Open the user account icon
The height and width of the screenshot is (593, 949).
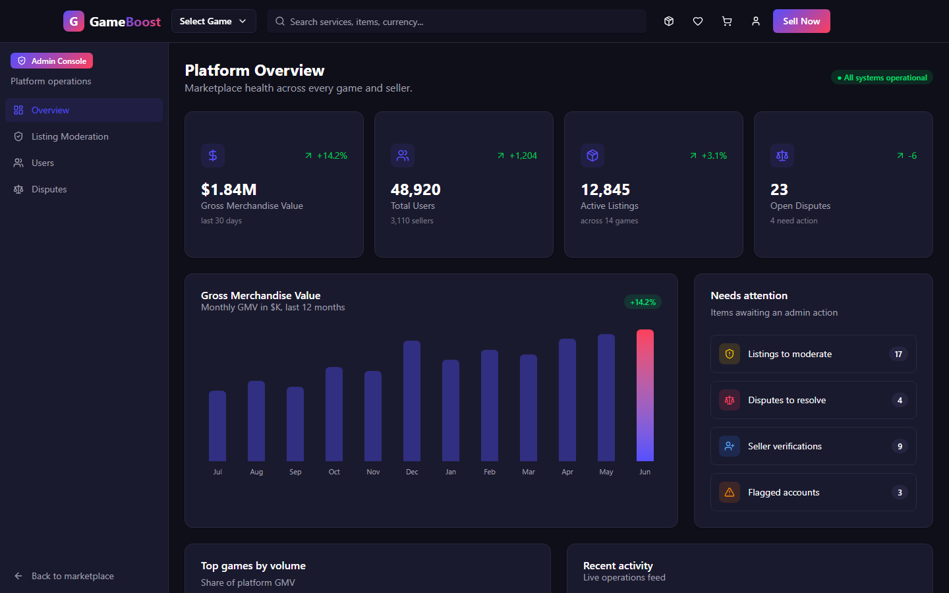756,21
